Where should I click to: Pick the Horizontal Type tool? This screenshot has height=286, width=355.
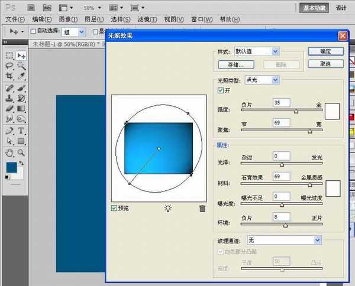[21, 131]
